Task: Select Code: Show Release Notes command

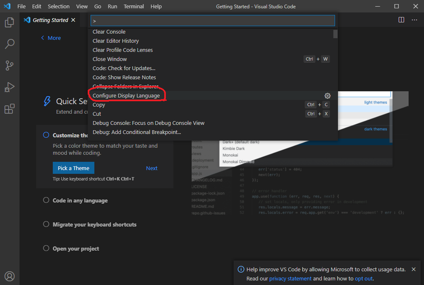Action: 212,77
